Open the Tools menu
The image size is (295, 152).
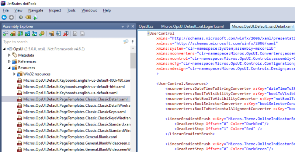pos(71,10)
